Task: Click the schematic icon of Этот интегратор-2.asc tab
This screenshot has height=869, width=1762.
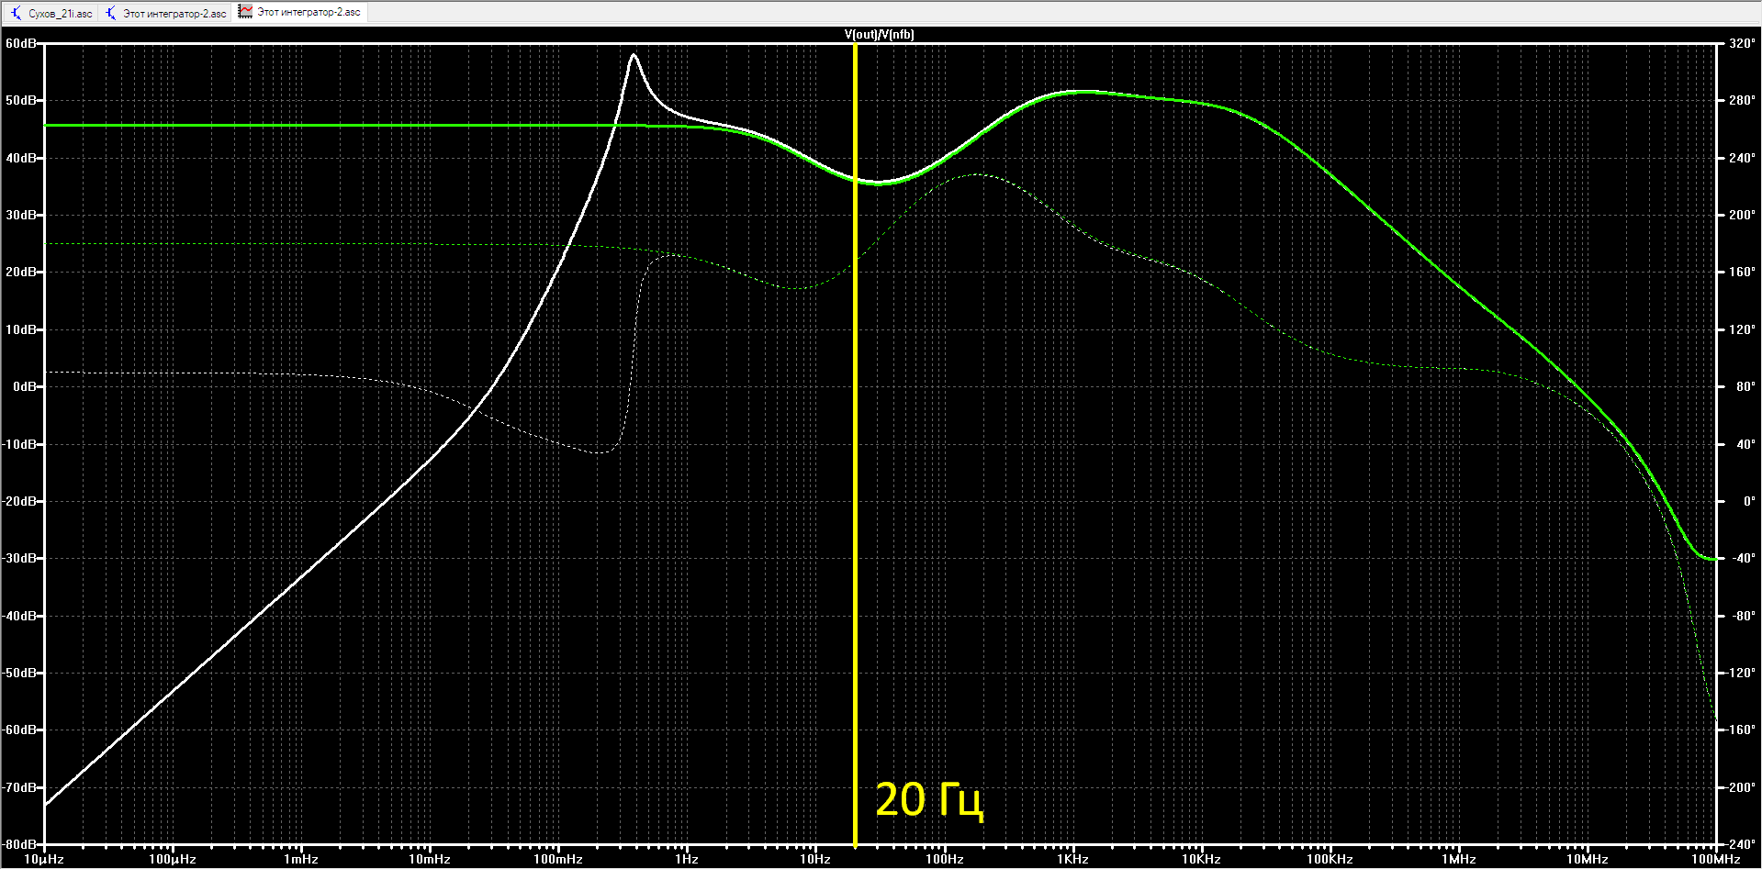Action: pos(111,13)
